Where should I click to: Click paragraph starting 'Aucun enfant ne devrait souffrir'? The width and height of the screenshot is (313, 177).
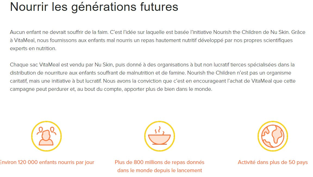click(158, 40)
